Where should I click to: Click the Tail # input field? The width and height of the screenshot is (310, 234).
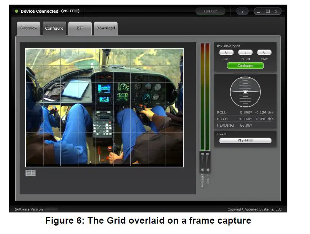point(245,140)
